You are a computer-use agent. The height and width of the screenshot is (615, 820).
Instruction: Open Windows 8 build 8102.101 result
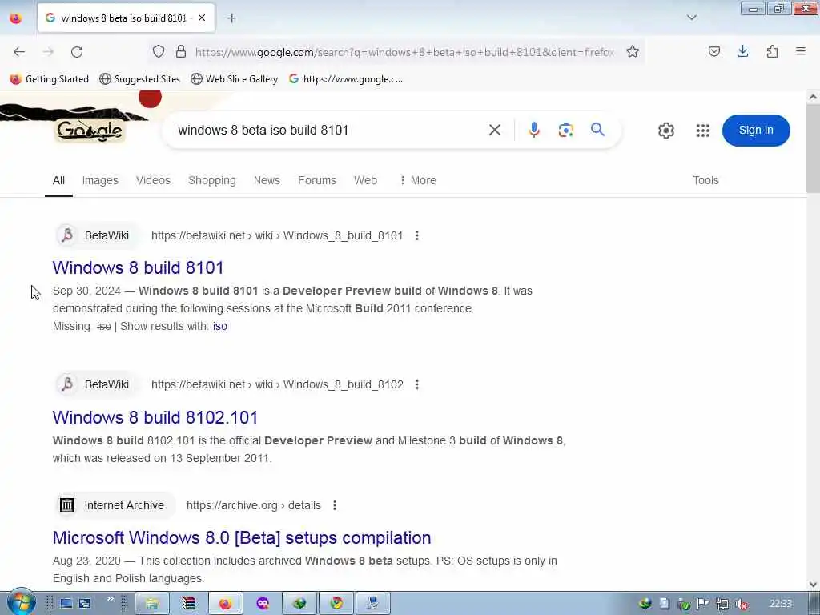[x=155, y=417]
